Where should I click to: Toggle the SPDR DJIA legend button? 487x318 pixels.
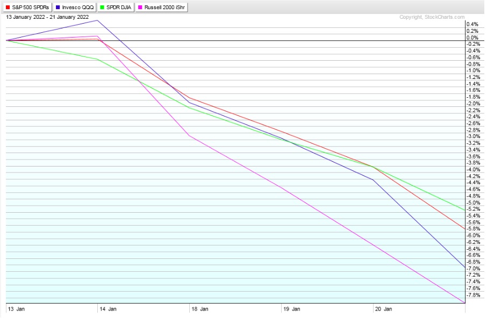click(116, 7)
